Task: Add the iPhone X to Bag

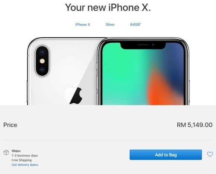Action: tap(166, 155)
